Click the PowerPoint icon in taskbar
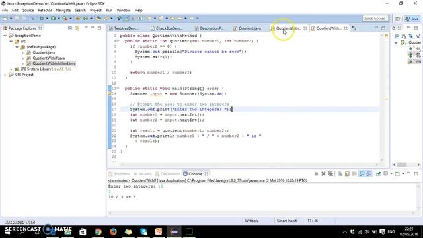 [x=159, y=232]
